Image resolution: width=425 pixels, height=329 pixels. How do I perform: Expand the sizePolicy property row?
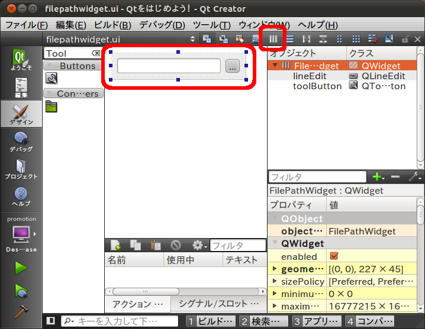(x=274, y=281)
